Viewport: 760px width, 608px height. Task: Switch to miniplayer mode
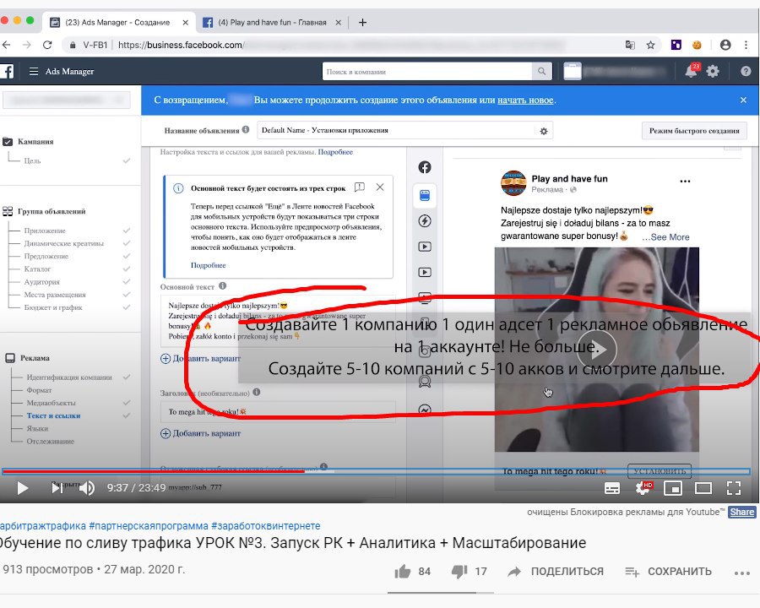(673, 488)
